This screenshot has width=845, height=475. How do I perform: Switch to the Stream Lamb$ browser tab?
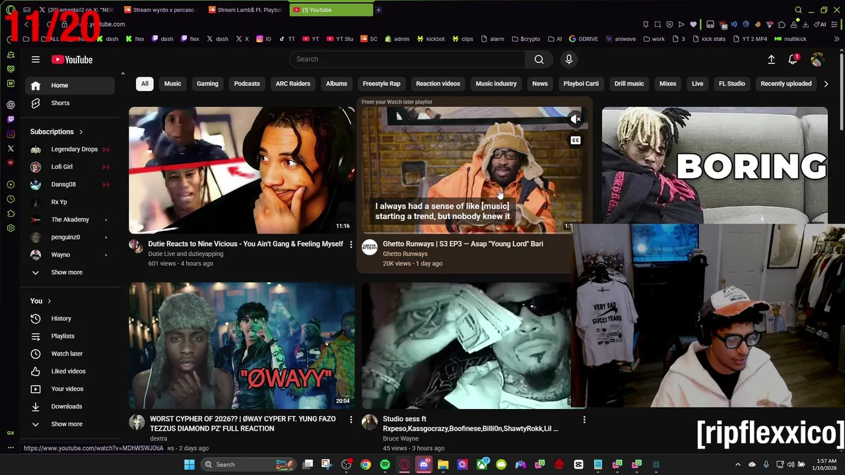(x=244, y=10)
